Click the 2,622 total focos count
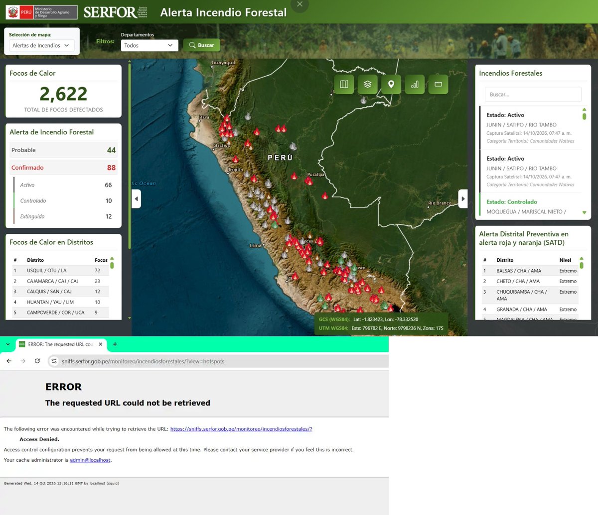Viewport: 598px width, 515px height. tap(63, 94)
